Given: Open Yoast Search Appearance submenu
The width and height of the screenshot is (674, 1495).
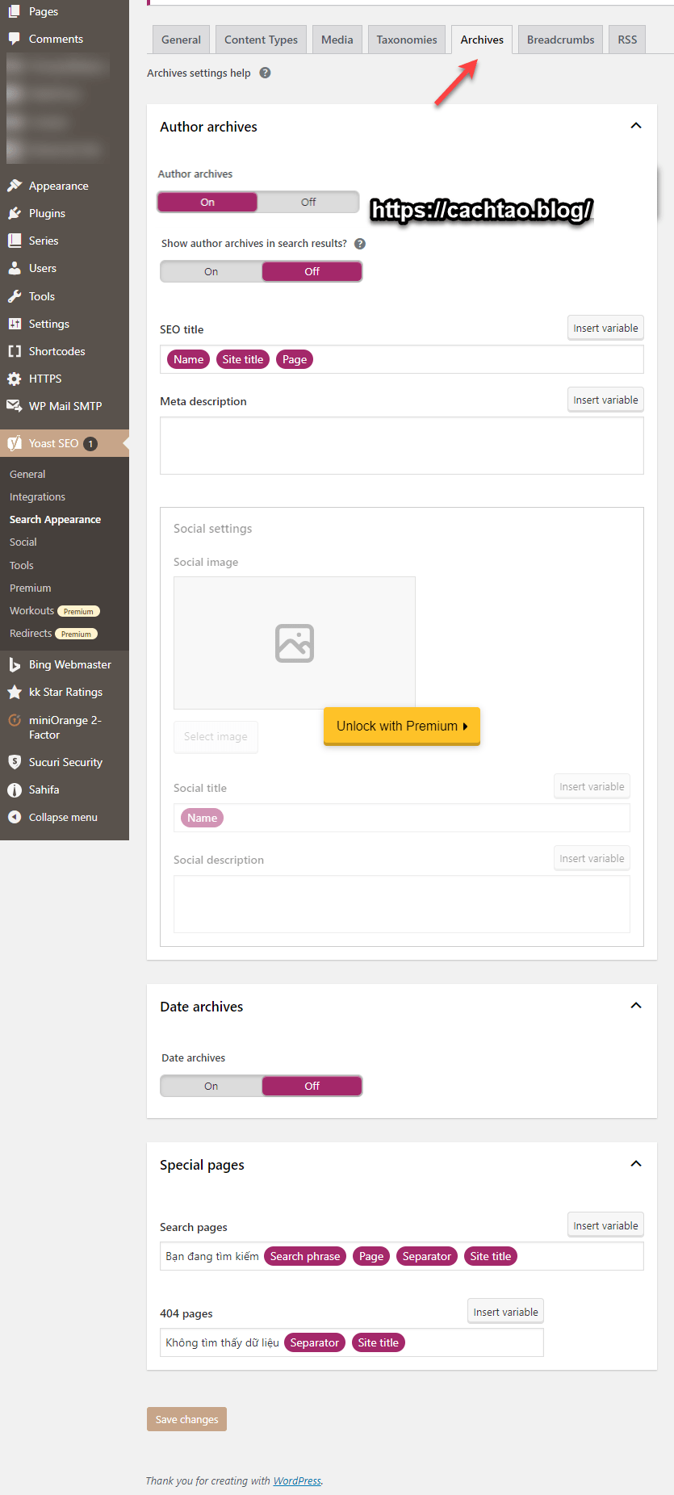Looking at the screenshot, I should [55, 520].
